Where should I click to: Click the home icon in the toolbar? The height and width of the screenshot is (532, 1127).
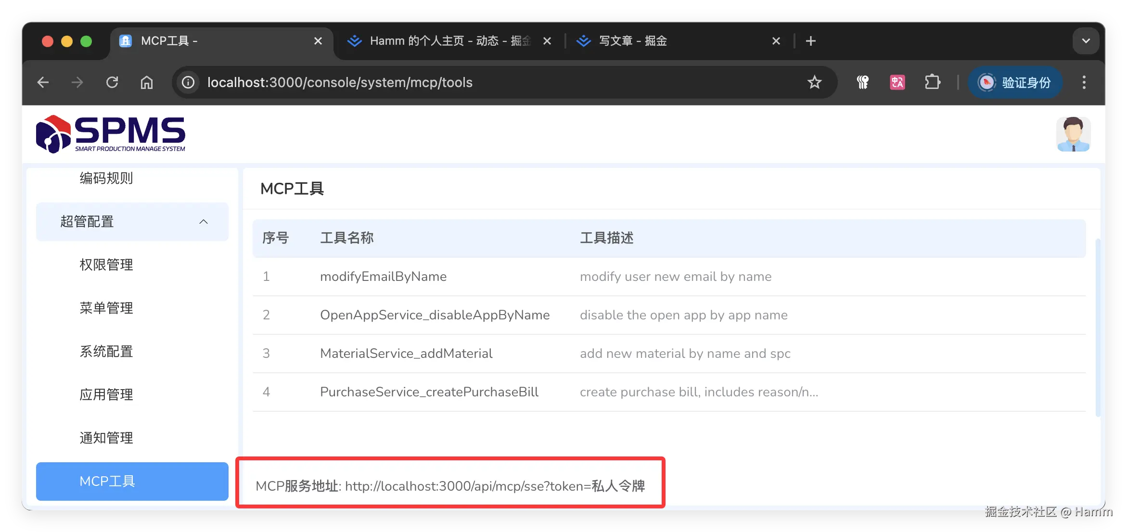147,82
